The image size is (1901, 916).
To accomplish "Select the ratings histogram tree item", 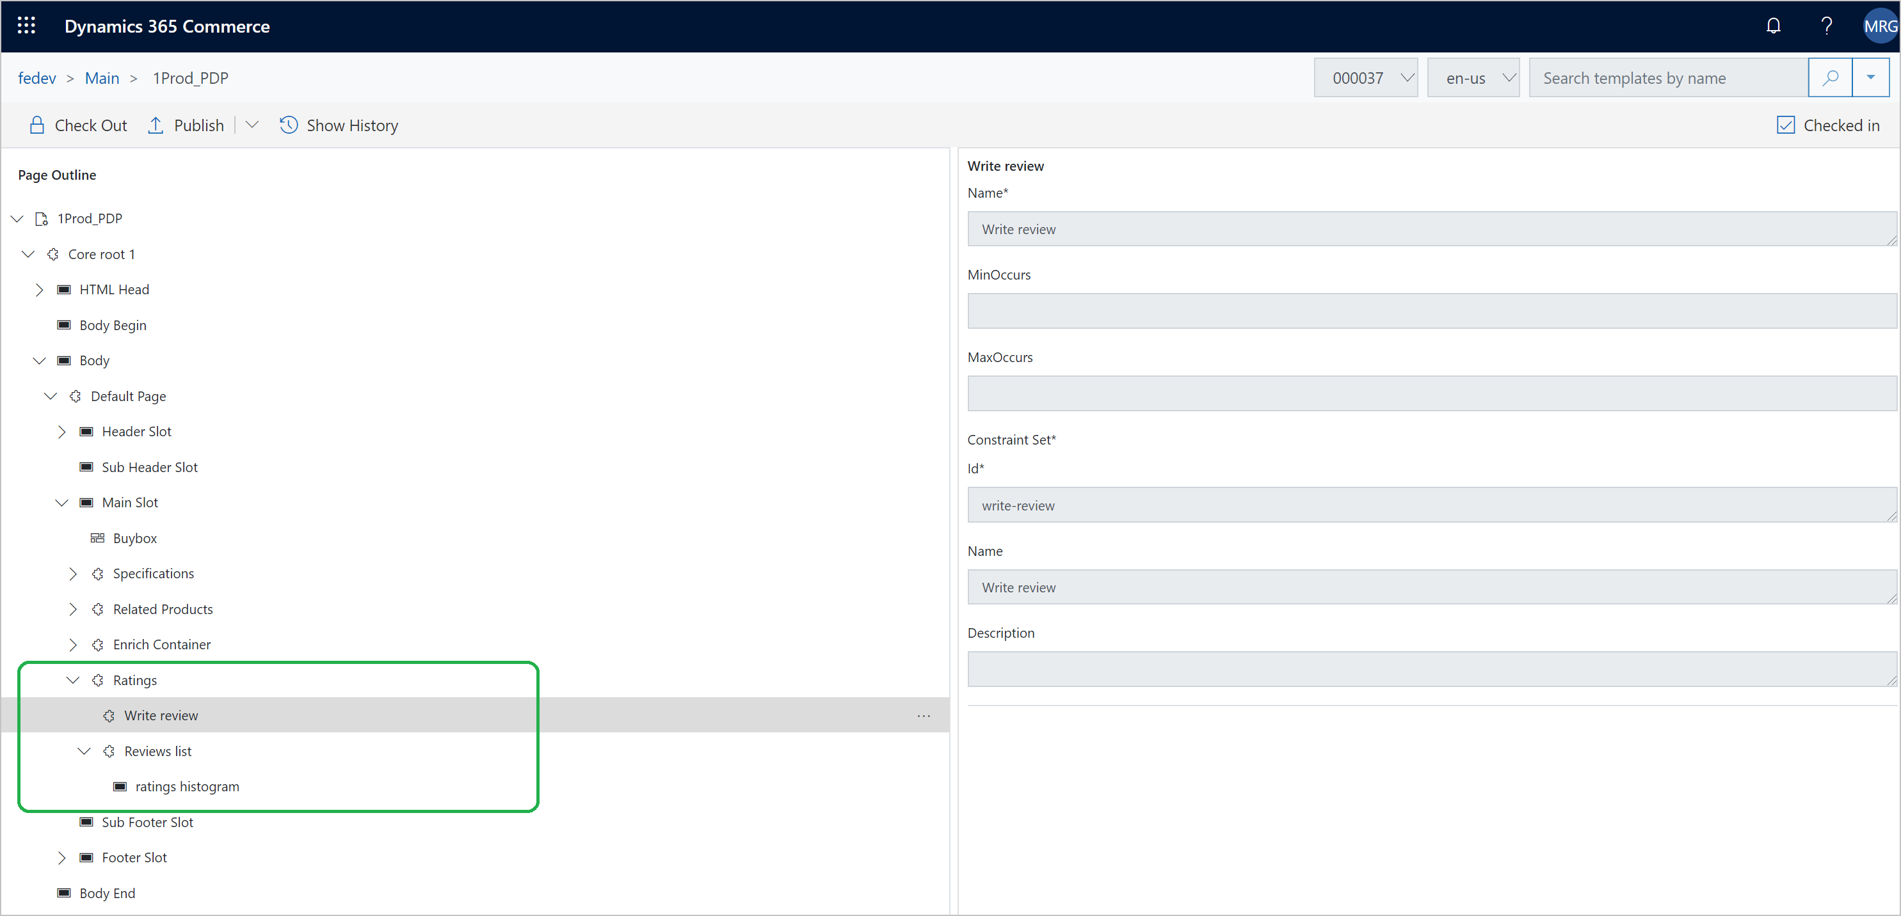I will coord(188,786).
